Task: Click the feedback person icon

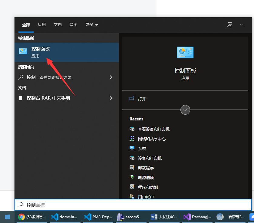Action: coord(229,25)
